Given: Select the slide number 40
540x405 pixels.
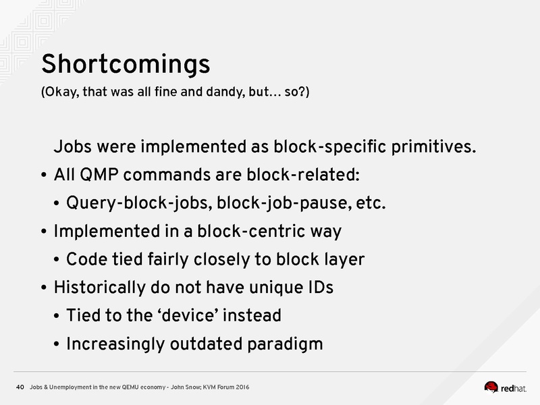Looking at the screenshot, I should (20, 387).
